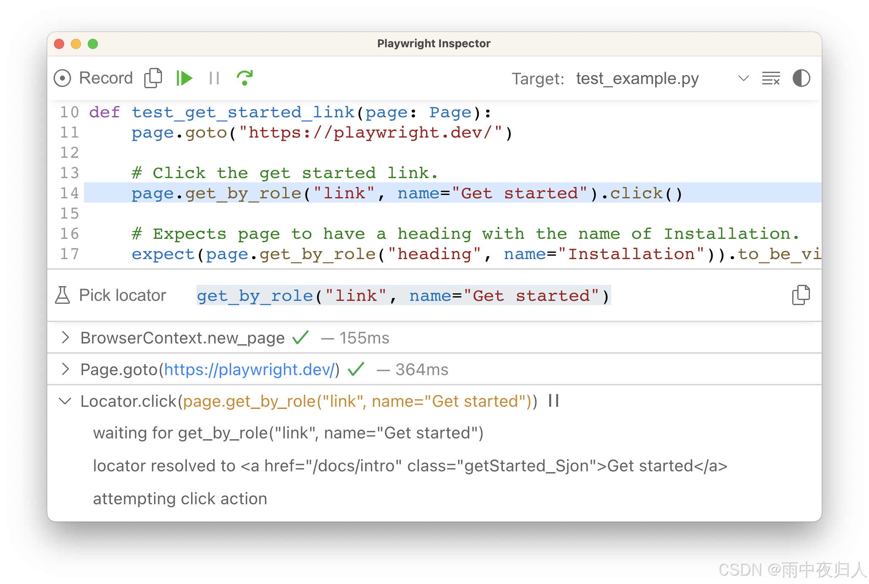
Task: Click 'attempting click action' log message
Action: tap(180, 499)
